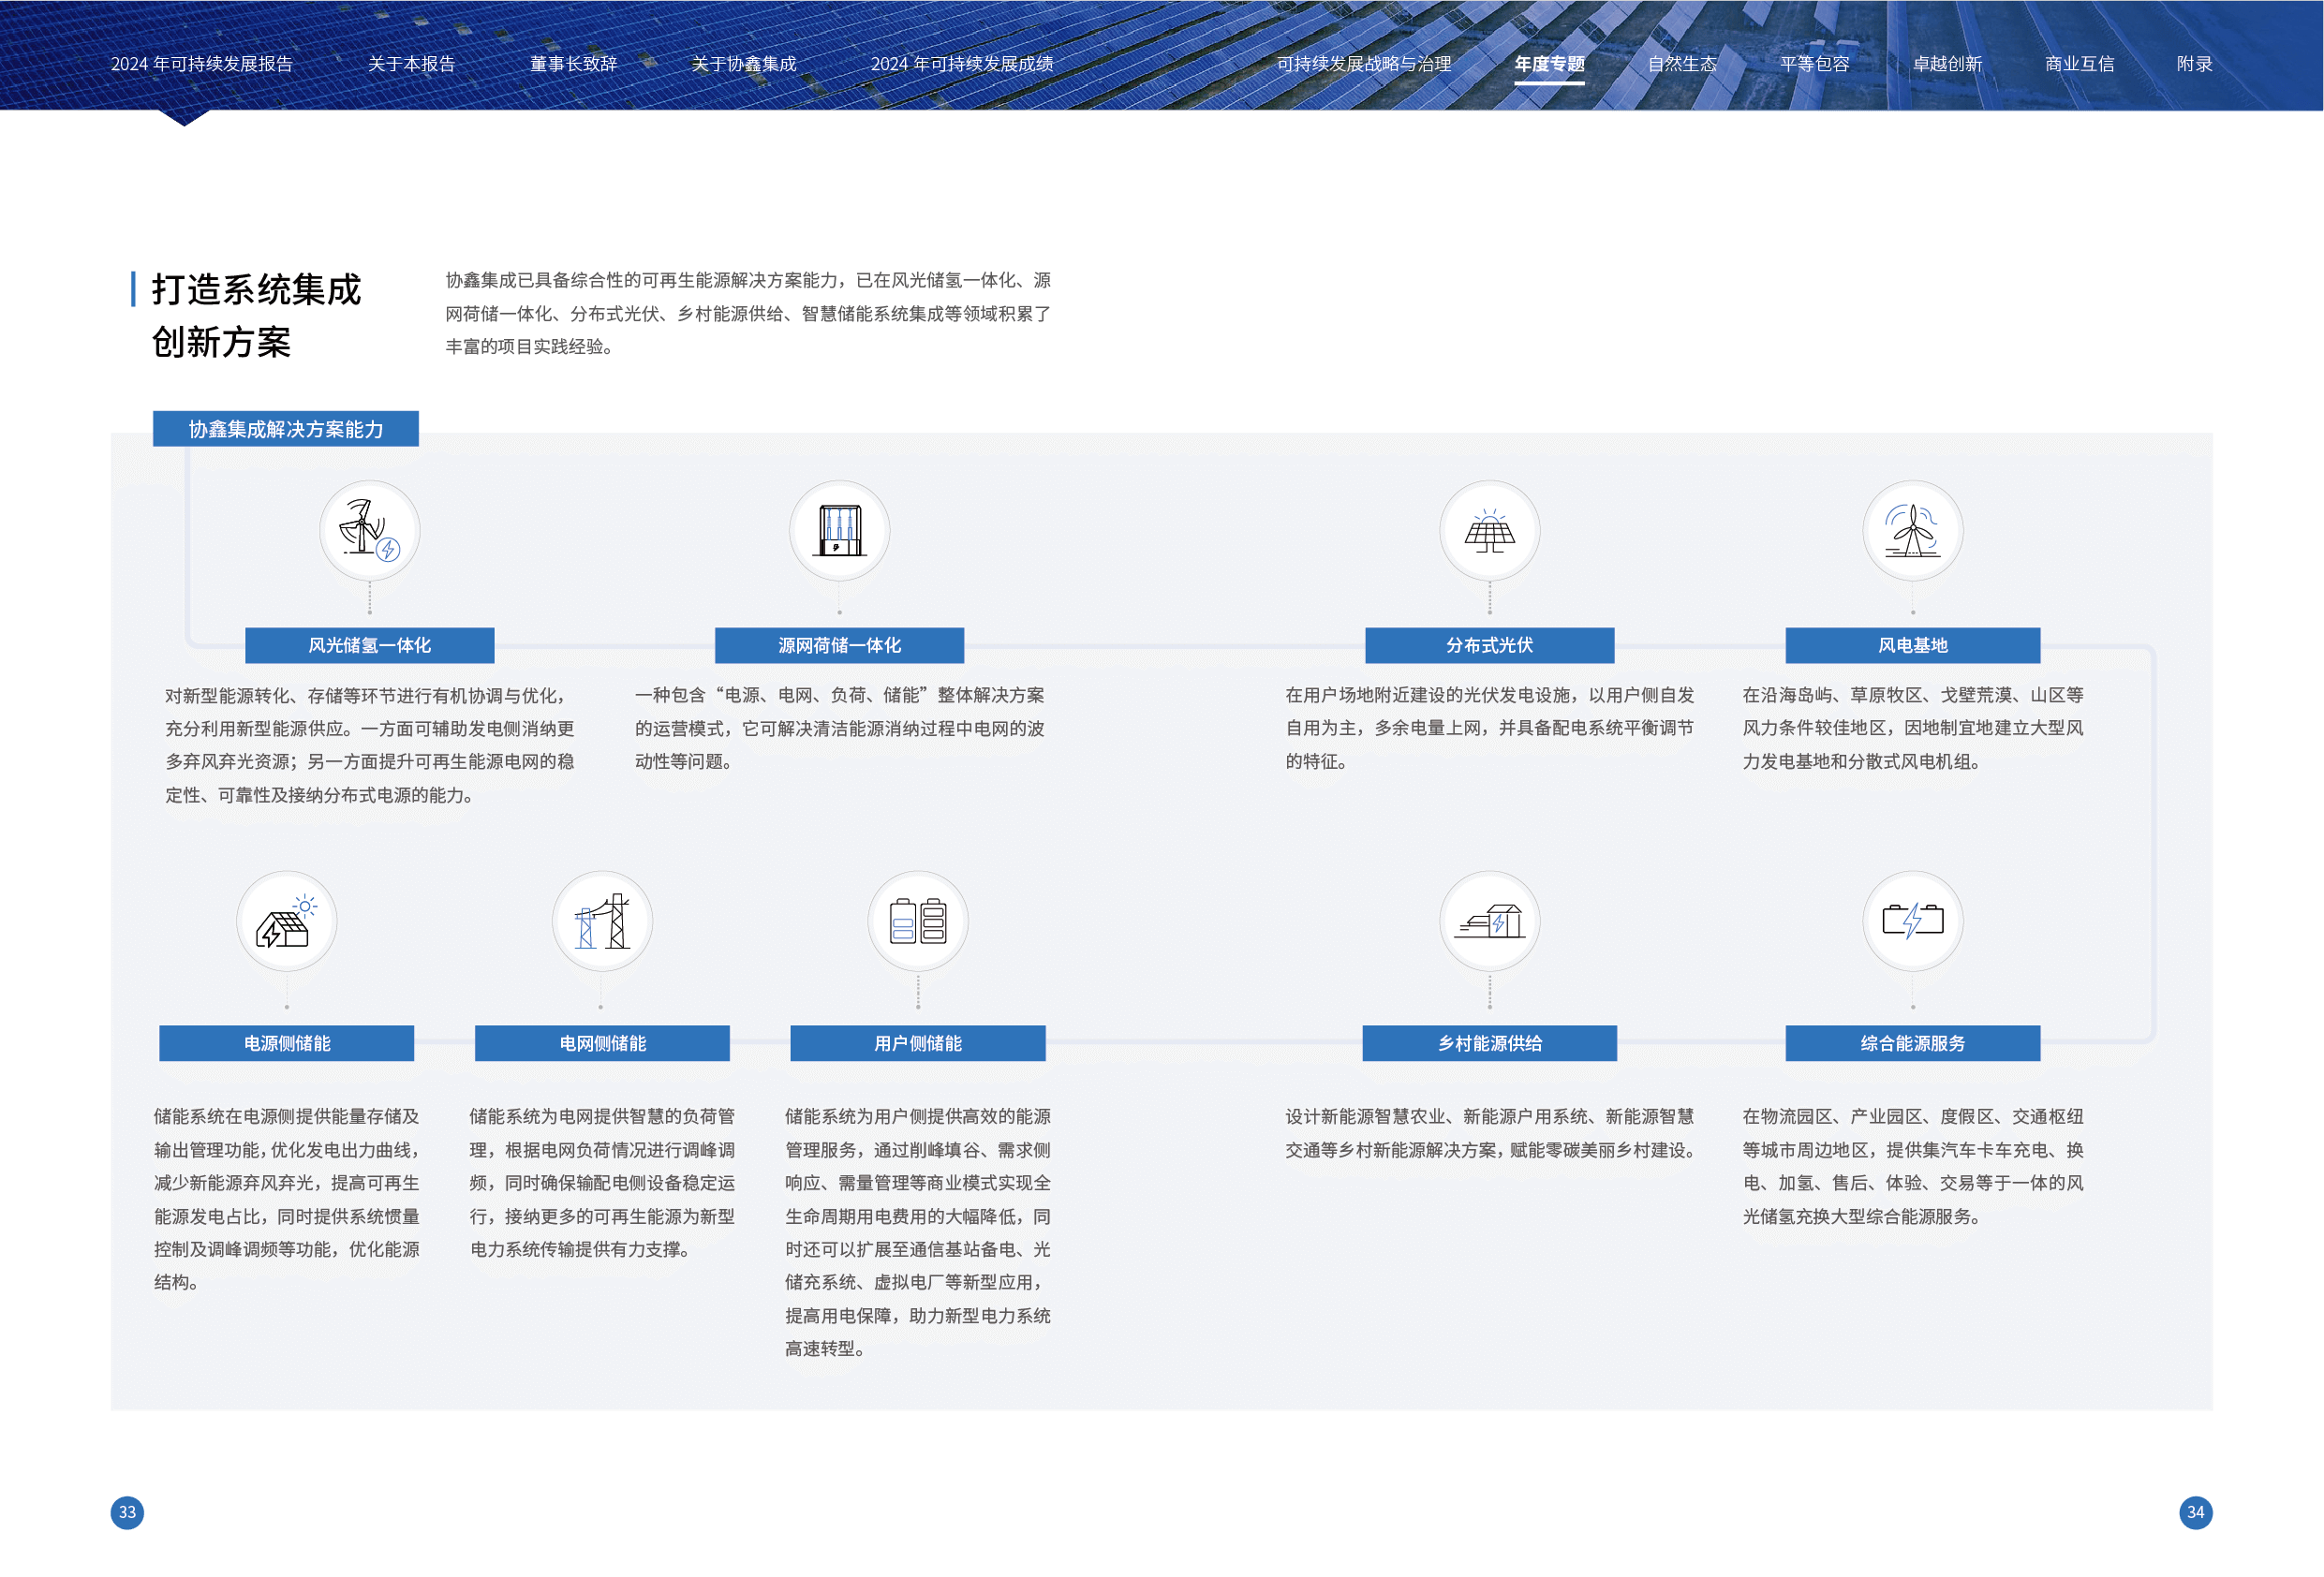
Task: Click the wind power base turbine icon
Action: (1912, 531)
